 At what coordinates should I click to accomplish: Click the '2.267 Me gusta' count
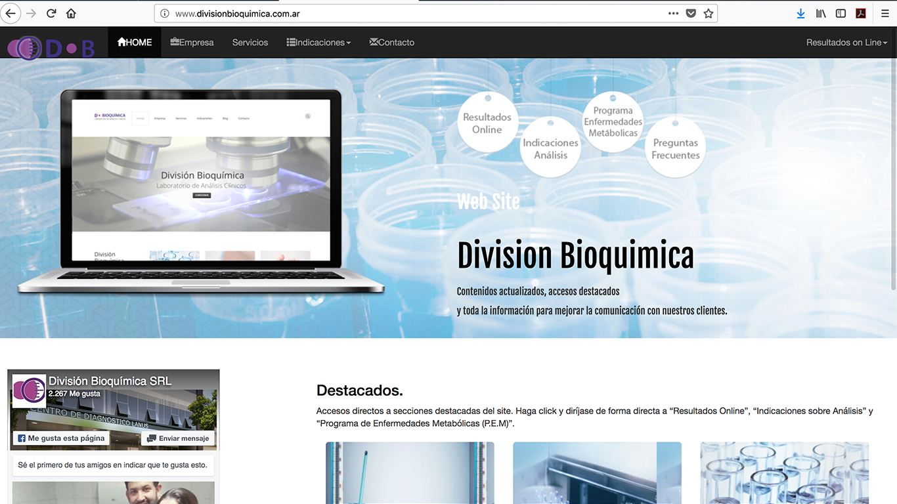74,394
